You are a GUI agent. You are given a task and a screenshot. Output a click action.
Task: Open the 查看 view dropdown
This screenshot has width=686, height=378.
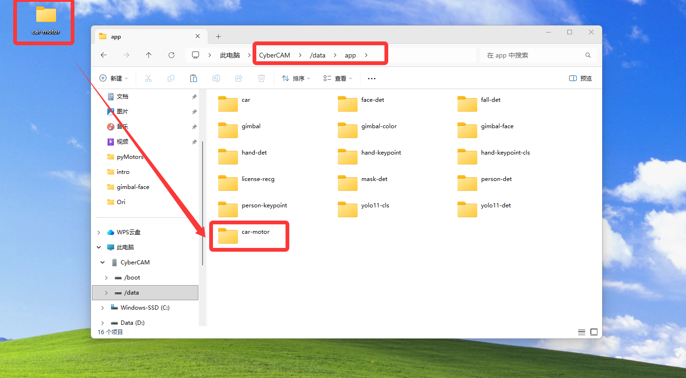pyautogui.click(x=337, y=78)
